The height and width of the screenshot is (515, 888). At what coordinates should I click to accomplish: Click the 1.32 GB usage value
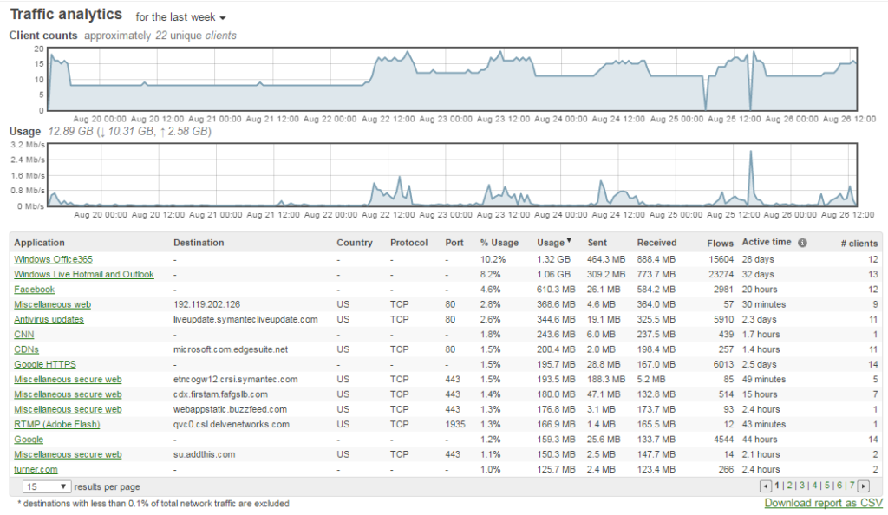[x=553, y=259]
